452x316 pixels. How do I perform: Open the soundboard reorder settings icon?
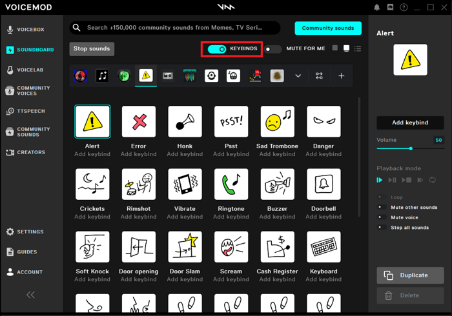pos(319,75)
